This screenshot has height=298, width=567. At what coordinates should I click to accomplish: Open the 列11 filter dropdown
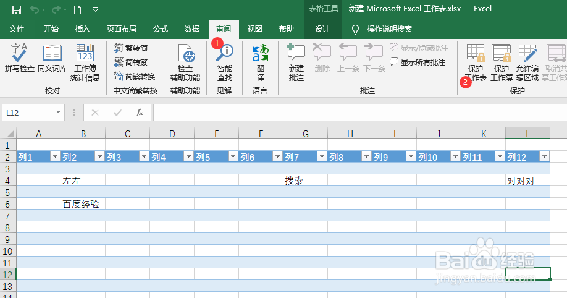[500, 156]
